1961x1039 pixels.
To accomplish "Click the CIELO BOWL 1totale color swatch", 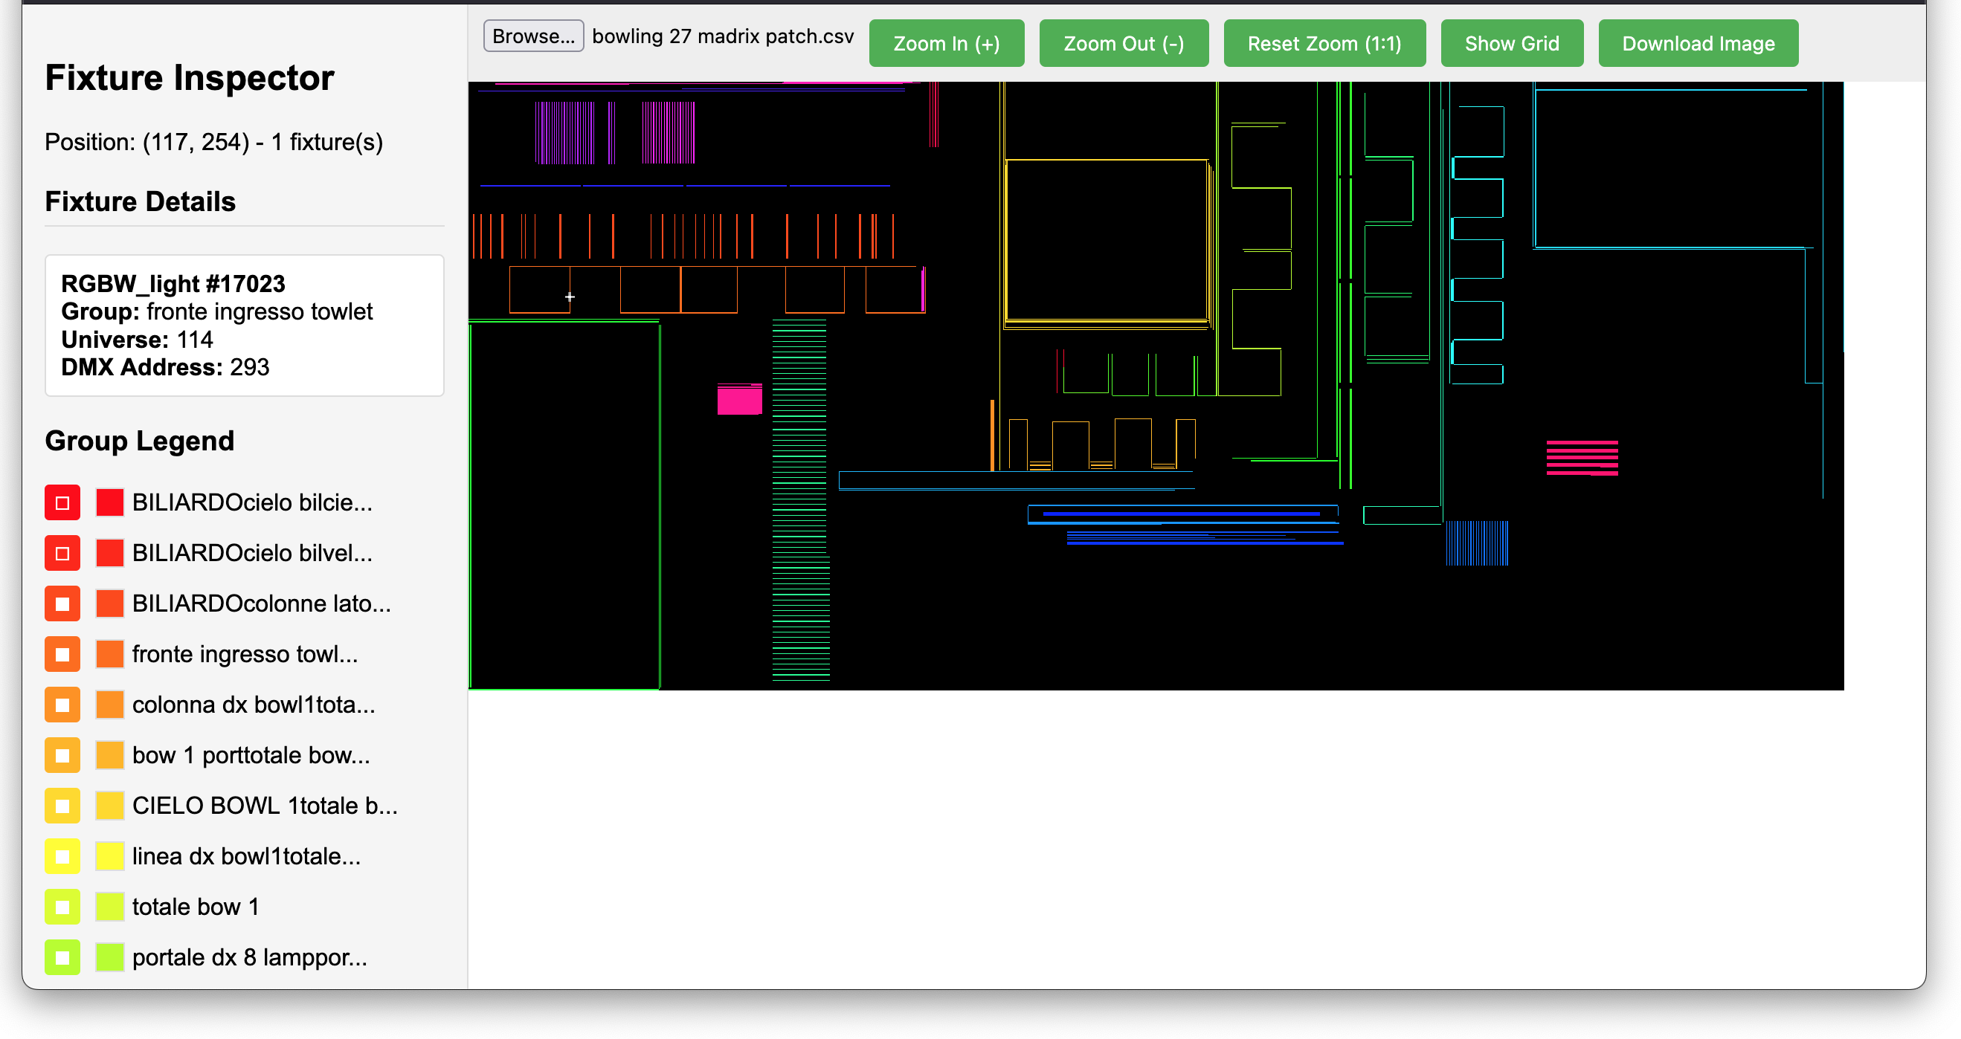I will [109, 806].
